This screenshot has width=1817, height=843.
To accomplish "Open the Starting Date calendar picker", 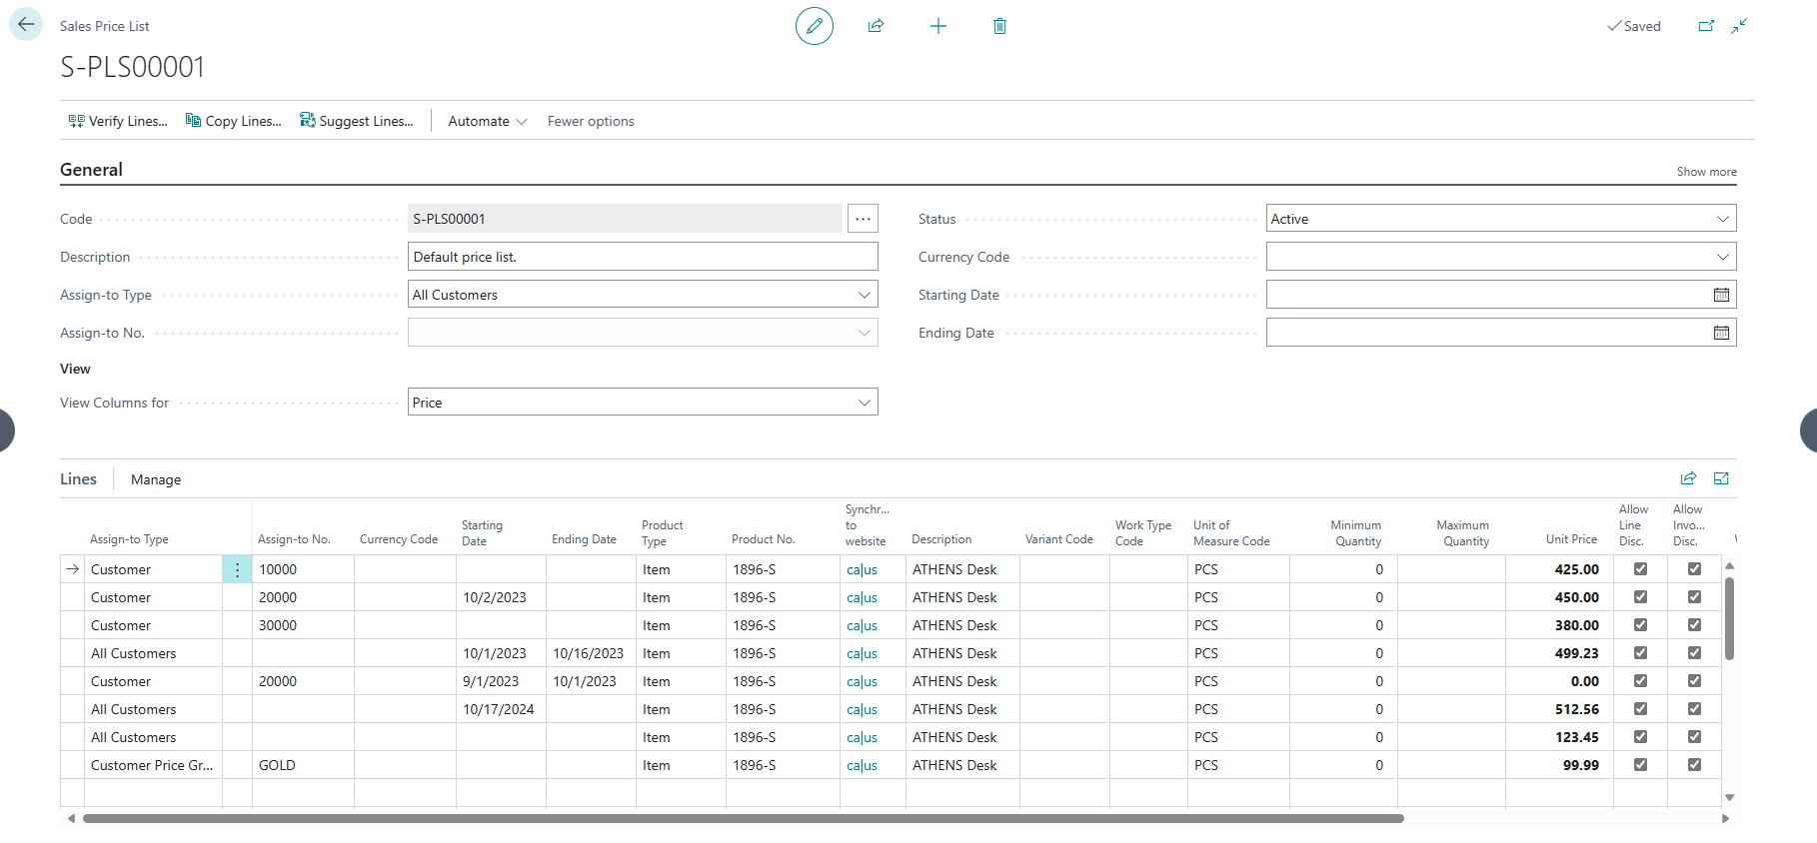I will click(1721, 295).
